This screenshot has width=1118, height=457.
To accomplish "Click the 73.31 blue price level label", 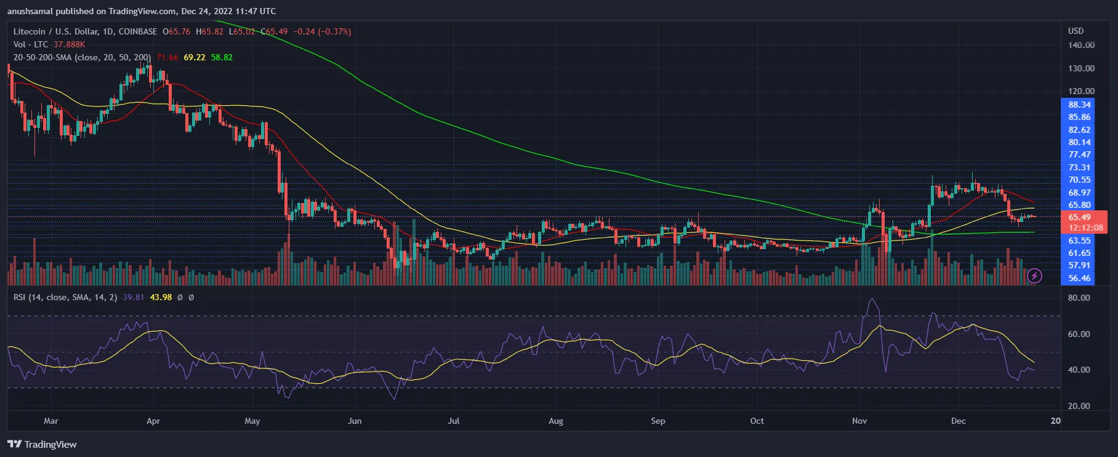I will [1079, 167].
